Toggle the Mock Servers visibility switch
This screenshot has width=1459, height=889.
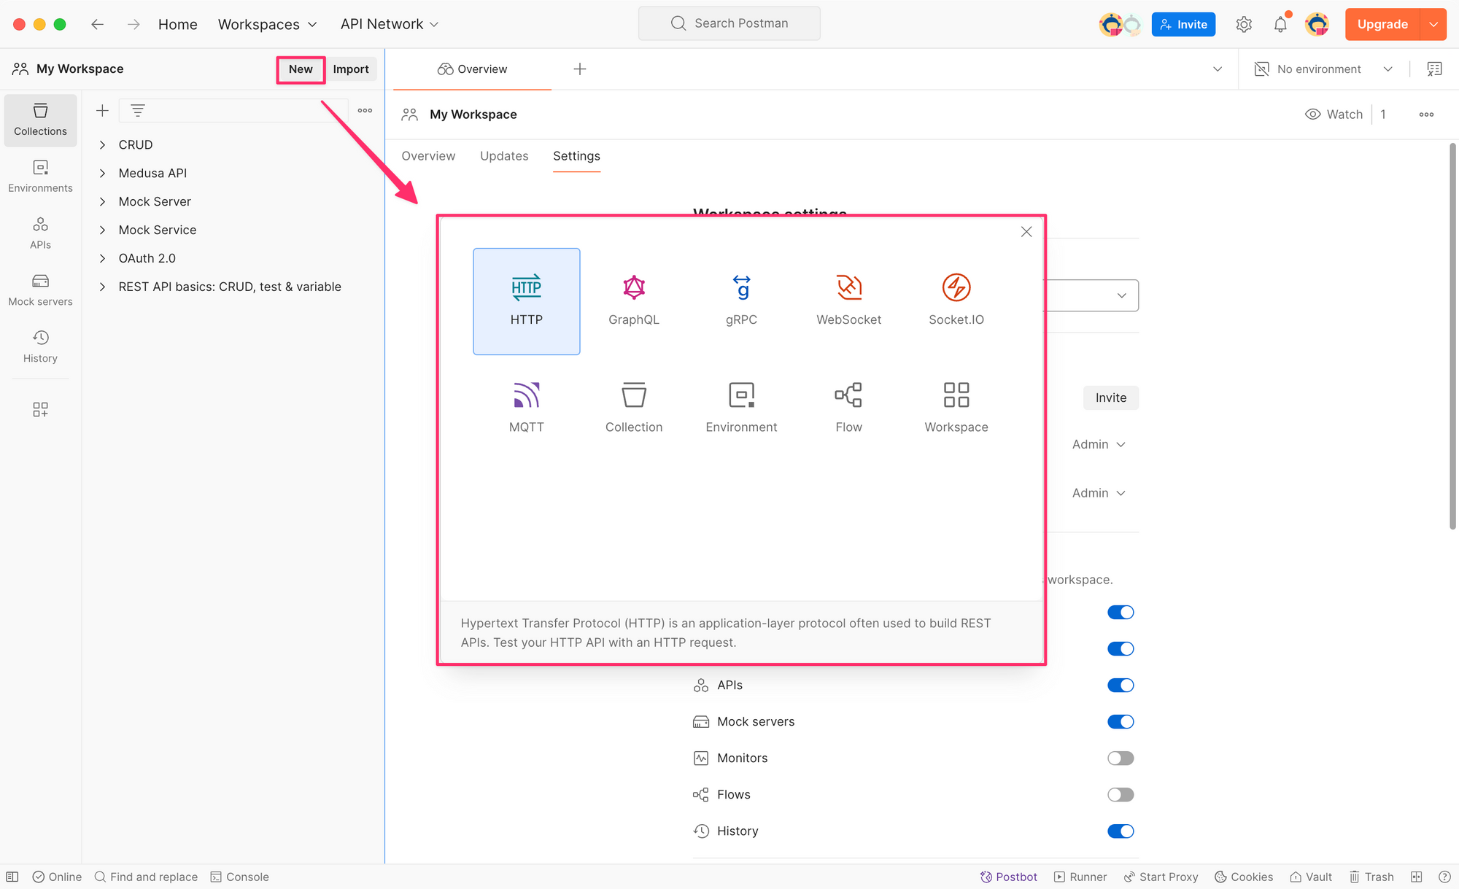[x=1121, y=721]
